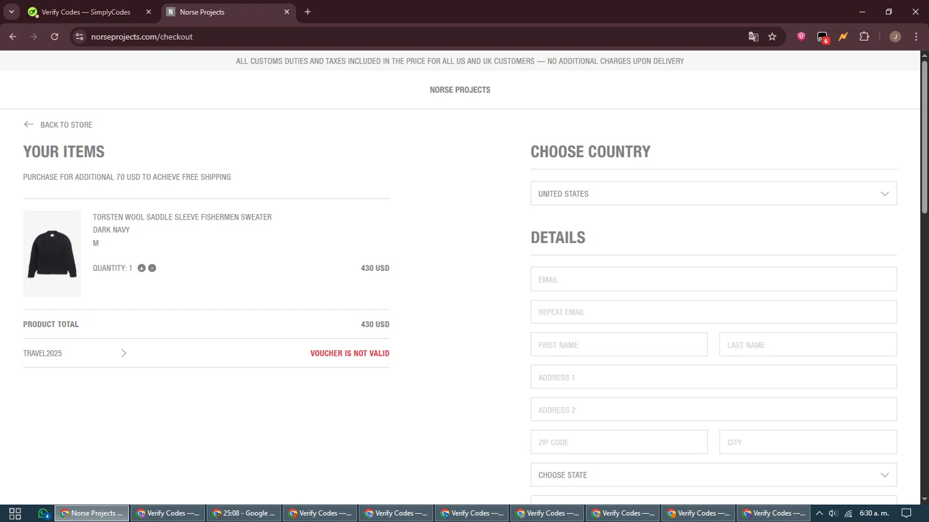Close the Norse Projects tab
The height and width of the screenshot is (522, 929).
point(287,12)
